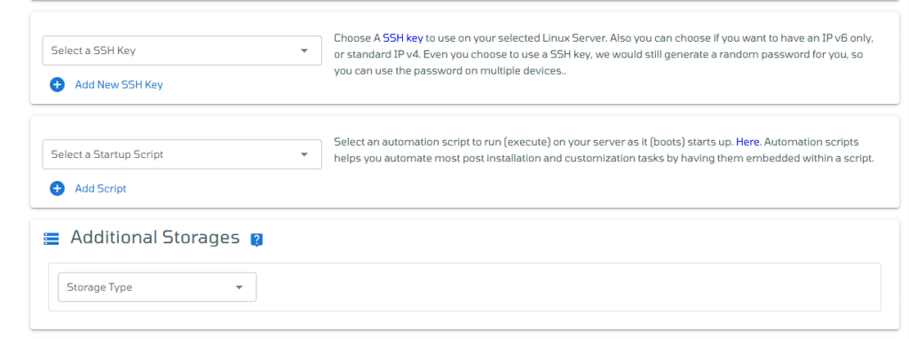The image size is (909, 339).
Task: Click the Add Script link
Action: coord(100,189)
